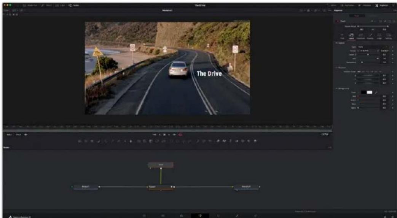Add a Paint node from the toolbar
Image resolution: width=397 pixels, height=218 pixels.
[98, 141]
